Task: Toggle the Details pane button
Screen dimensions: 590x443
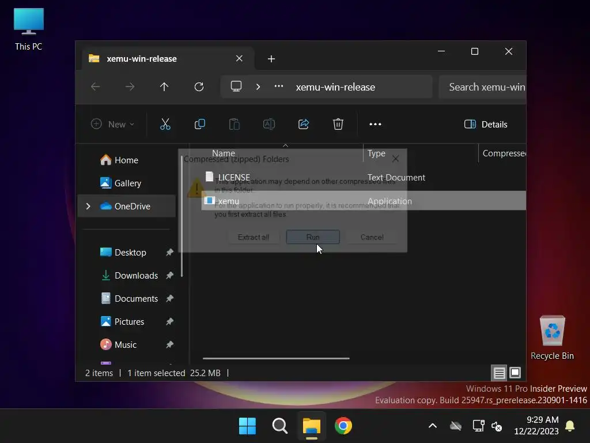Action: (486, 125)
